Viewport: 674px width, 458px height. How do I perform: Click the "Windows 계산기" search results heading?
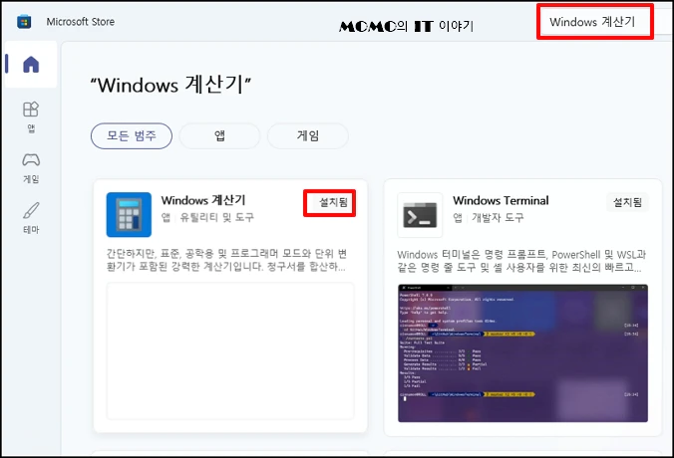pyautogui.click(x=170, y=85)
